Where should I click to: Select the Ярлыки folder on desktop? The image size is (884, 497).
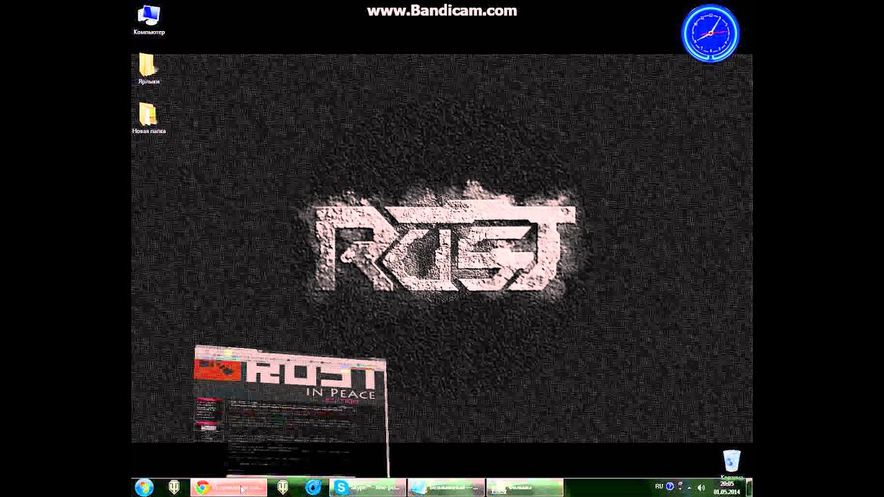coord(148,69)
